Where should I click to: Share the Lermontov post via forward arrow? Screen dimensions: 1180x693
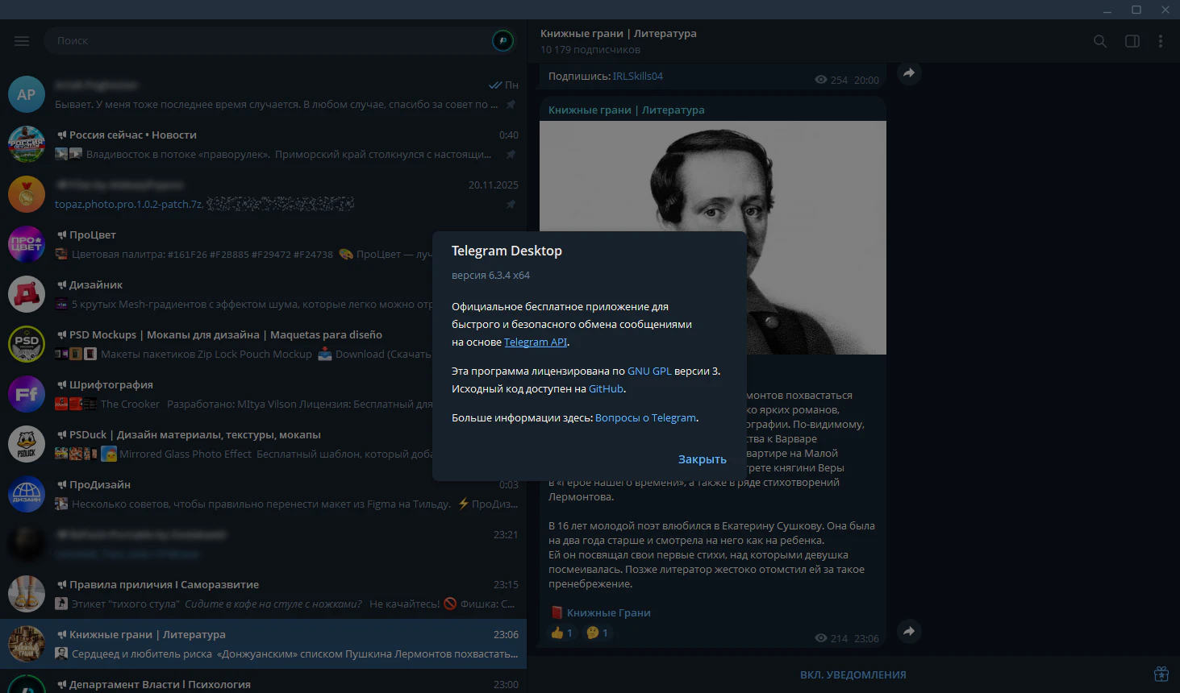[909, 632]
